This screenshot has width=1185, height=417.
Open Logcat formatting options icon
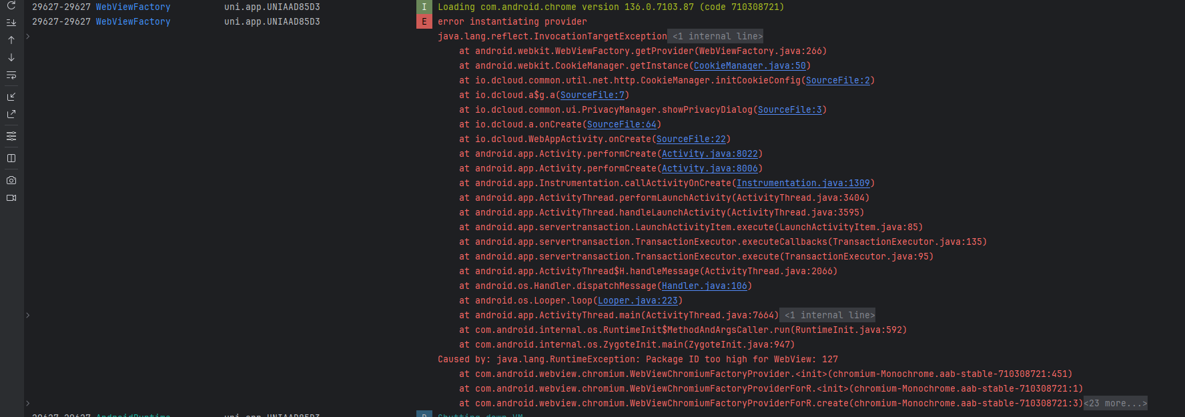[11, 136]
